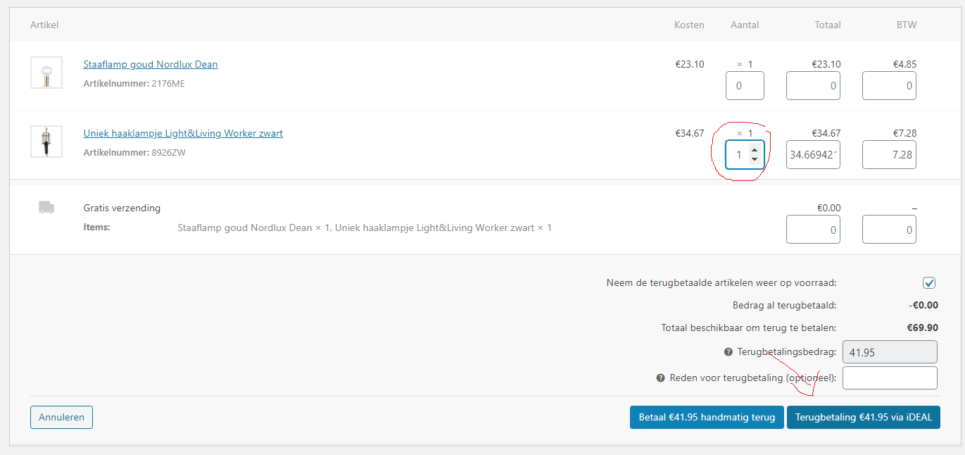Click the Reden voor terugbetaling text field

tap(890, 378)
